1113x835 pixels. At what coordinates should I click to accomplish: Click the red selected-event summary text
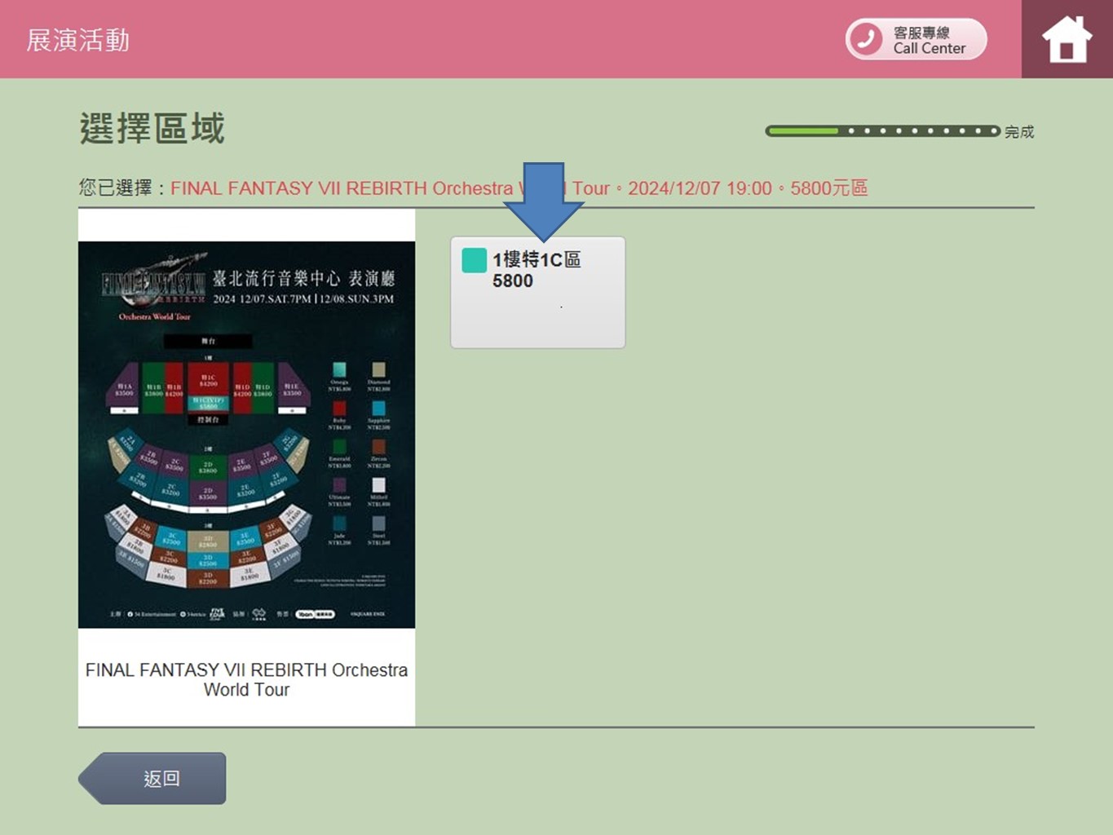click(x=519, y=188)
